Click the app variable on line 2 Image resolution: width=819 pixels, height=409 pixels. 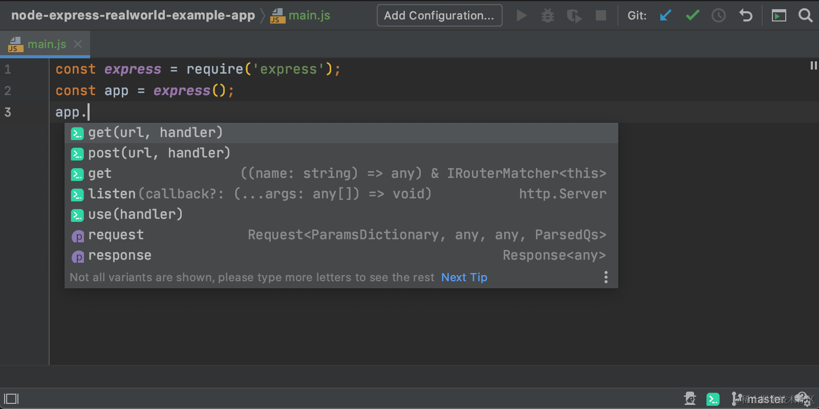(116, 91)
